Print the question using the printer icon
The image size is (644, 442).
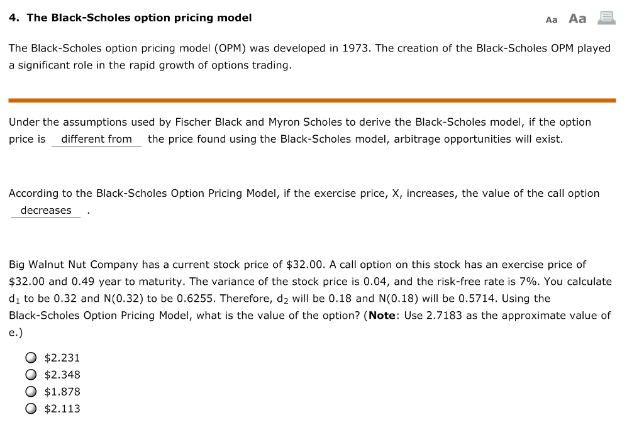point(606,18)
